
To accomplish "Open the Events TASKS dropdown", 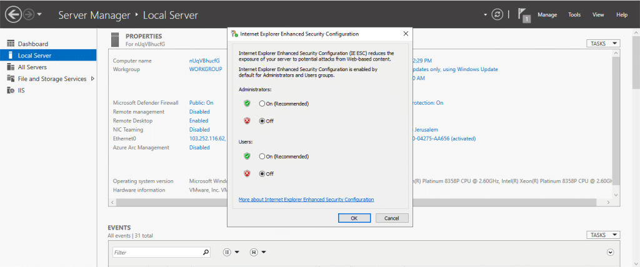I will (603, 235).
